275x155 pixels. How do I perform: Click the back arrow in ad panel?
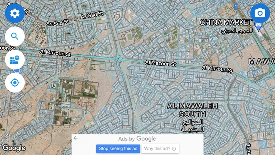(76, 138)
